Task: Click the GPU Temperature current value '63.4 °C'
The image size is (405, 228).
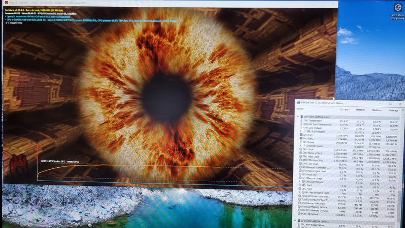Action: [x=344, y=121]
